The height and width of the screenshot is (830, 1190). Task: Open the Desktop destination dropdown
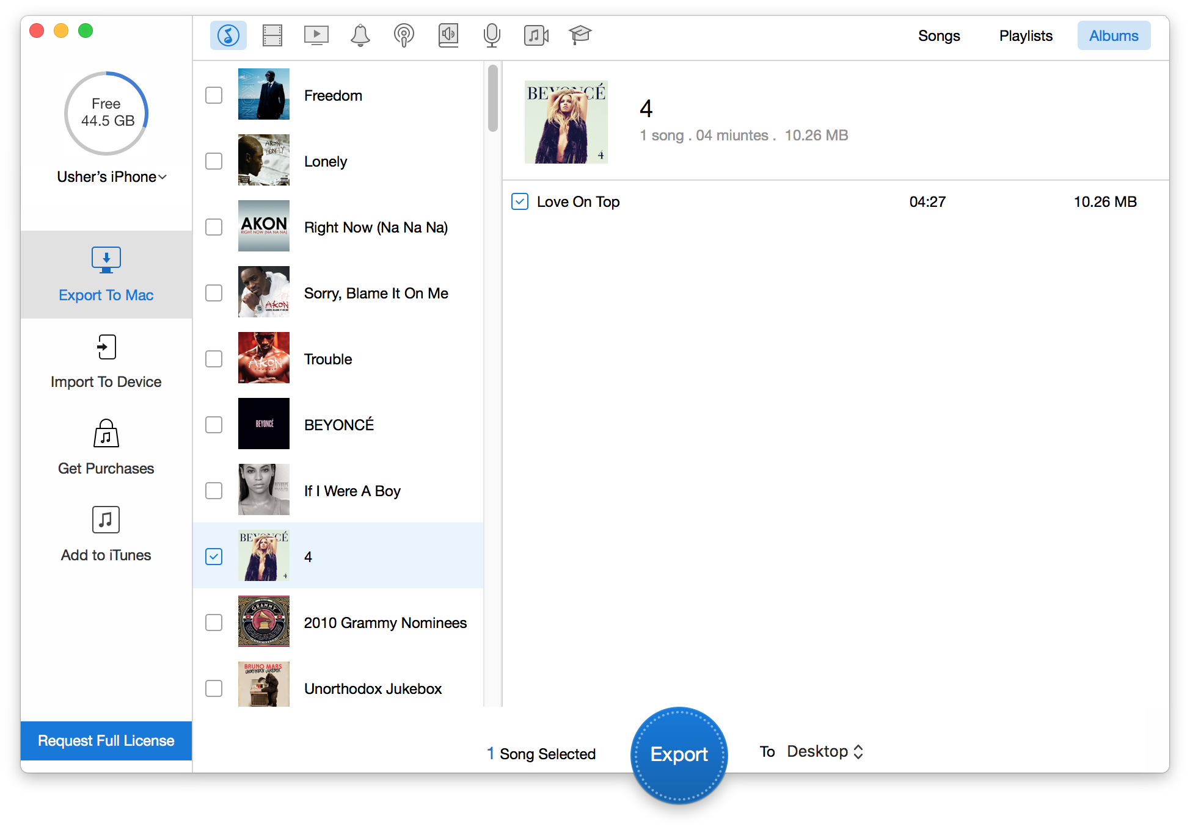pyautogui.click(x=825, y=751)
